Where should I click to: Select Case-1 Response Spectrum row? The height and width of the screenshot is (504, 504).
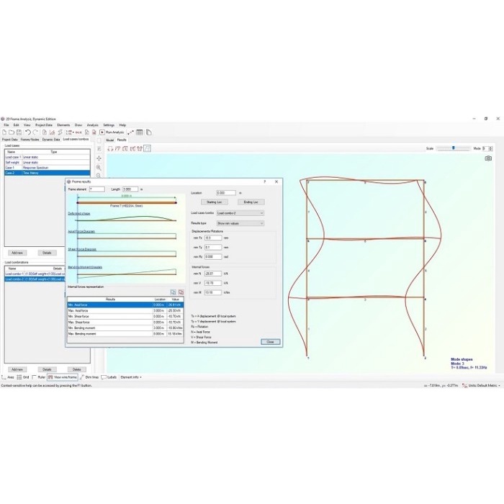(x=48, y=168)
